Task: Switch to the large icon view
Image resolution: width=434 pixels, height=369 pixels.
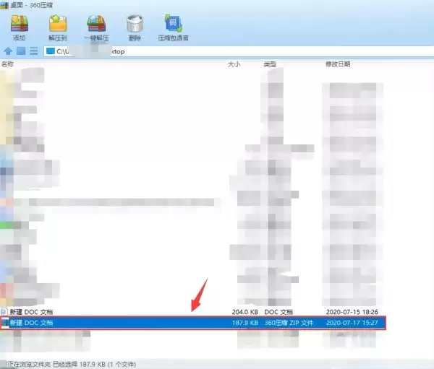Action: coord(21,51)
